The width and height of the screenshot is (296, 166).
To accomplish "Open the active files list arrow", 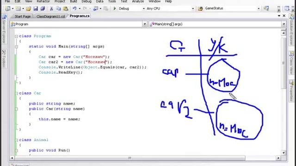I will (x=279, y=16).
